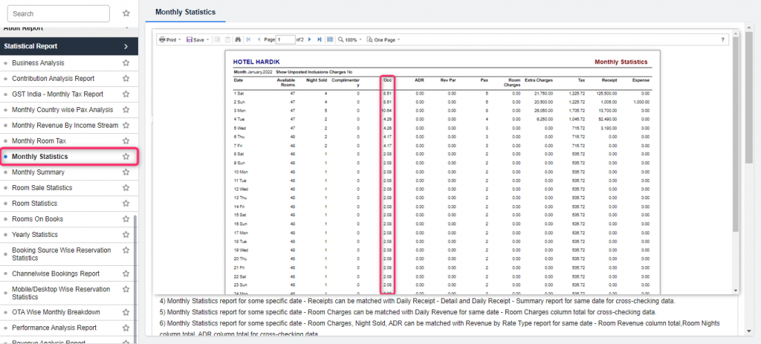This screenshot has height=344, width=761.
Task: Star the Room Sale Statistics report
Action: [126, 188]
